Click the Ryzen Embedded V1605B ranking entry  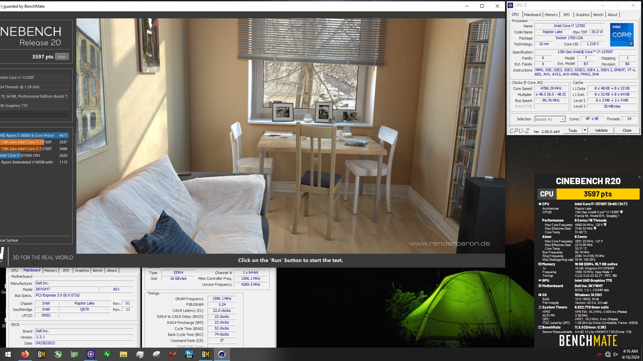[34, 162]
